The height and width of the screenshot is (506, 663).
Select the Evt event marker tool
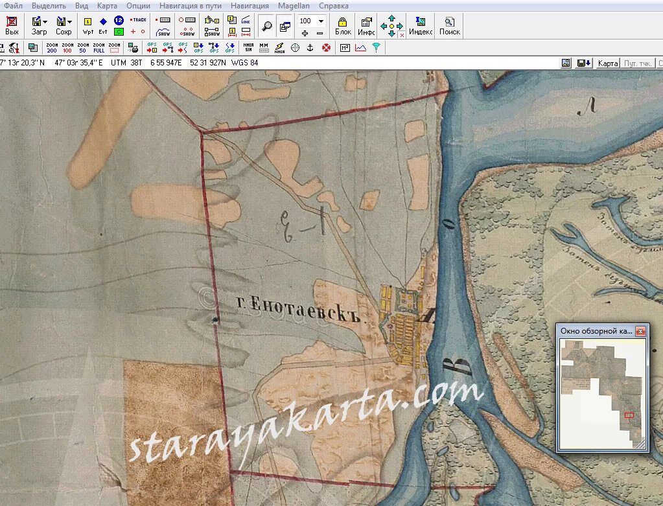103,26
